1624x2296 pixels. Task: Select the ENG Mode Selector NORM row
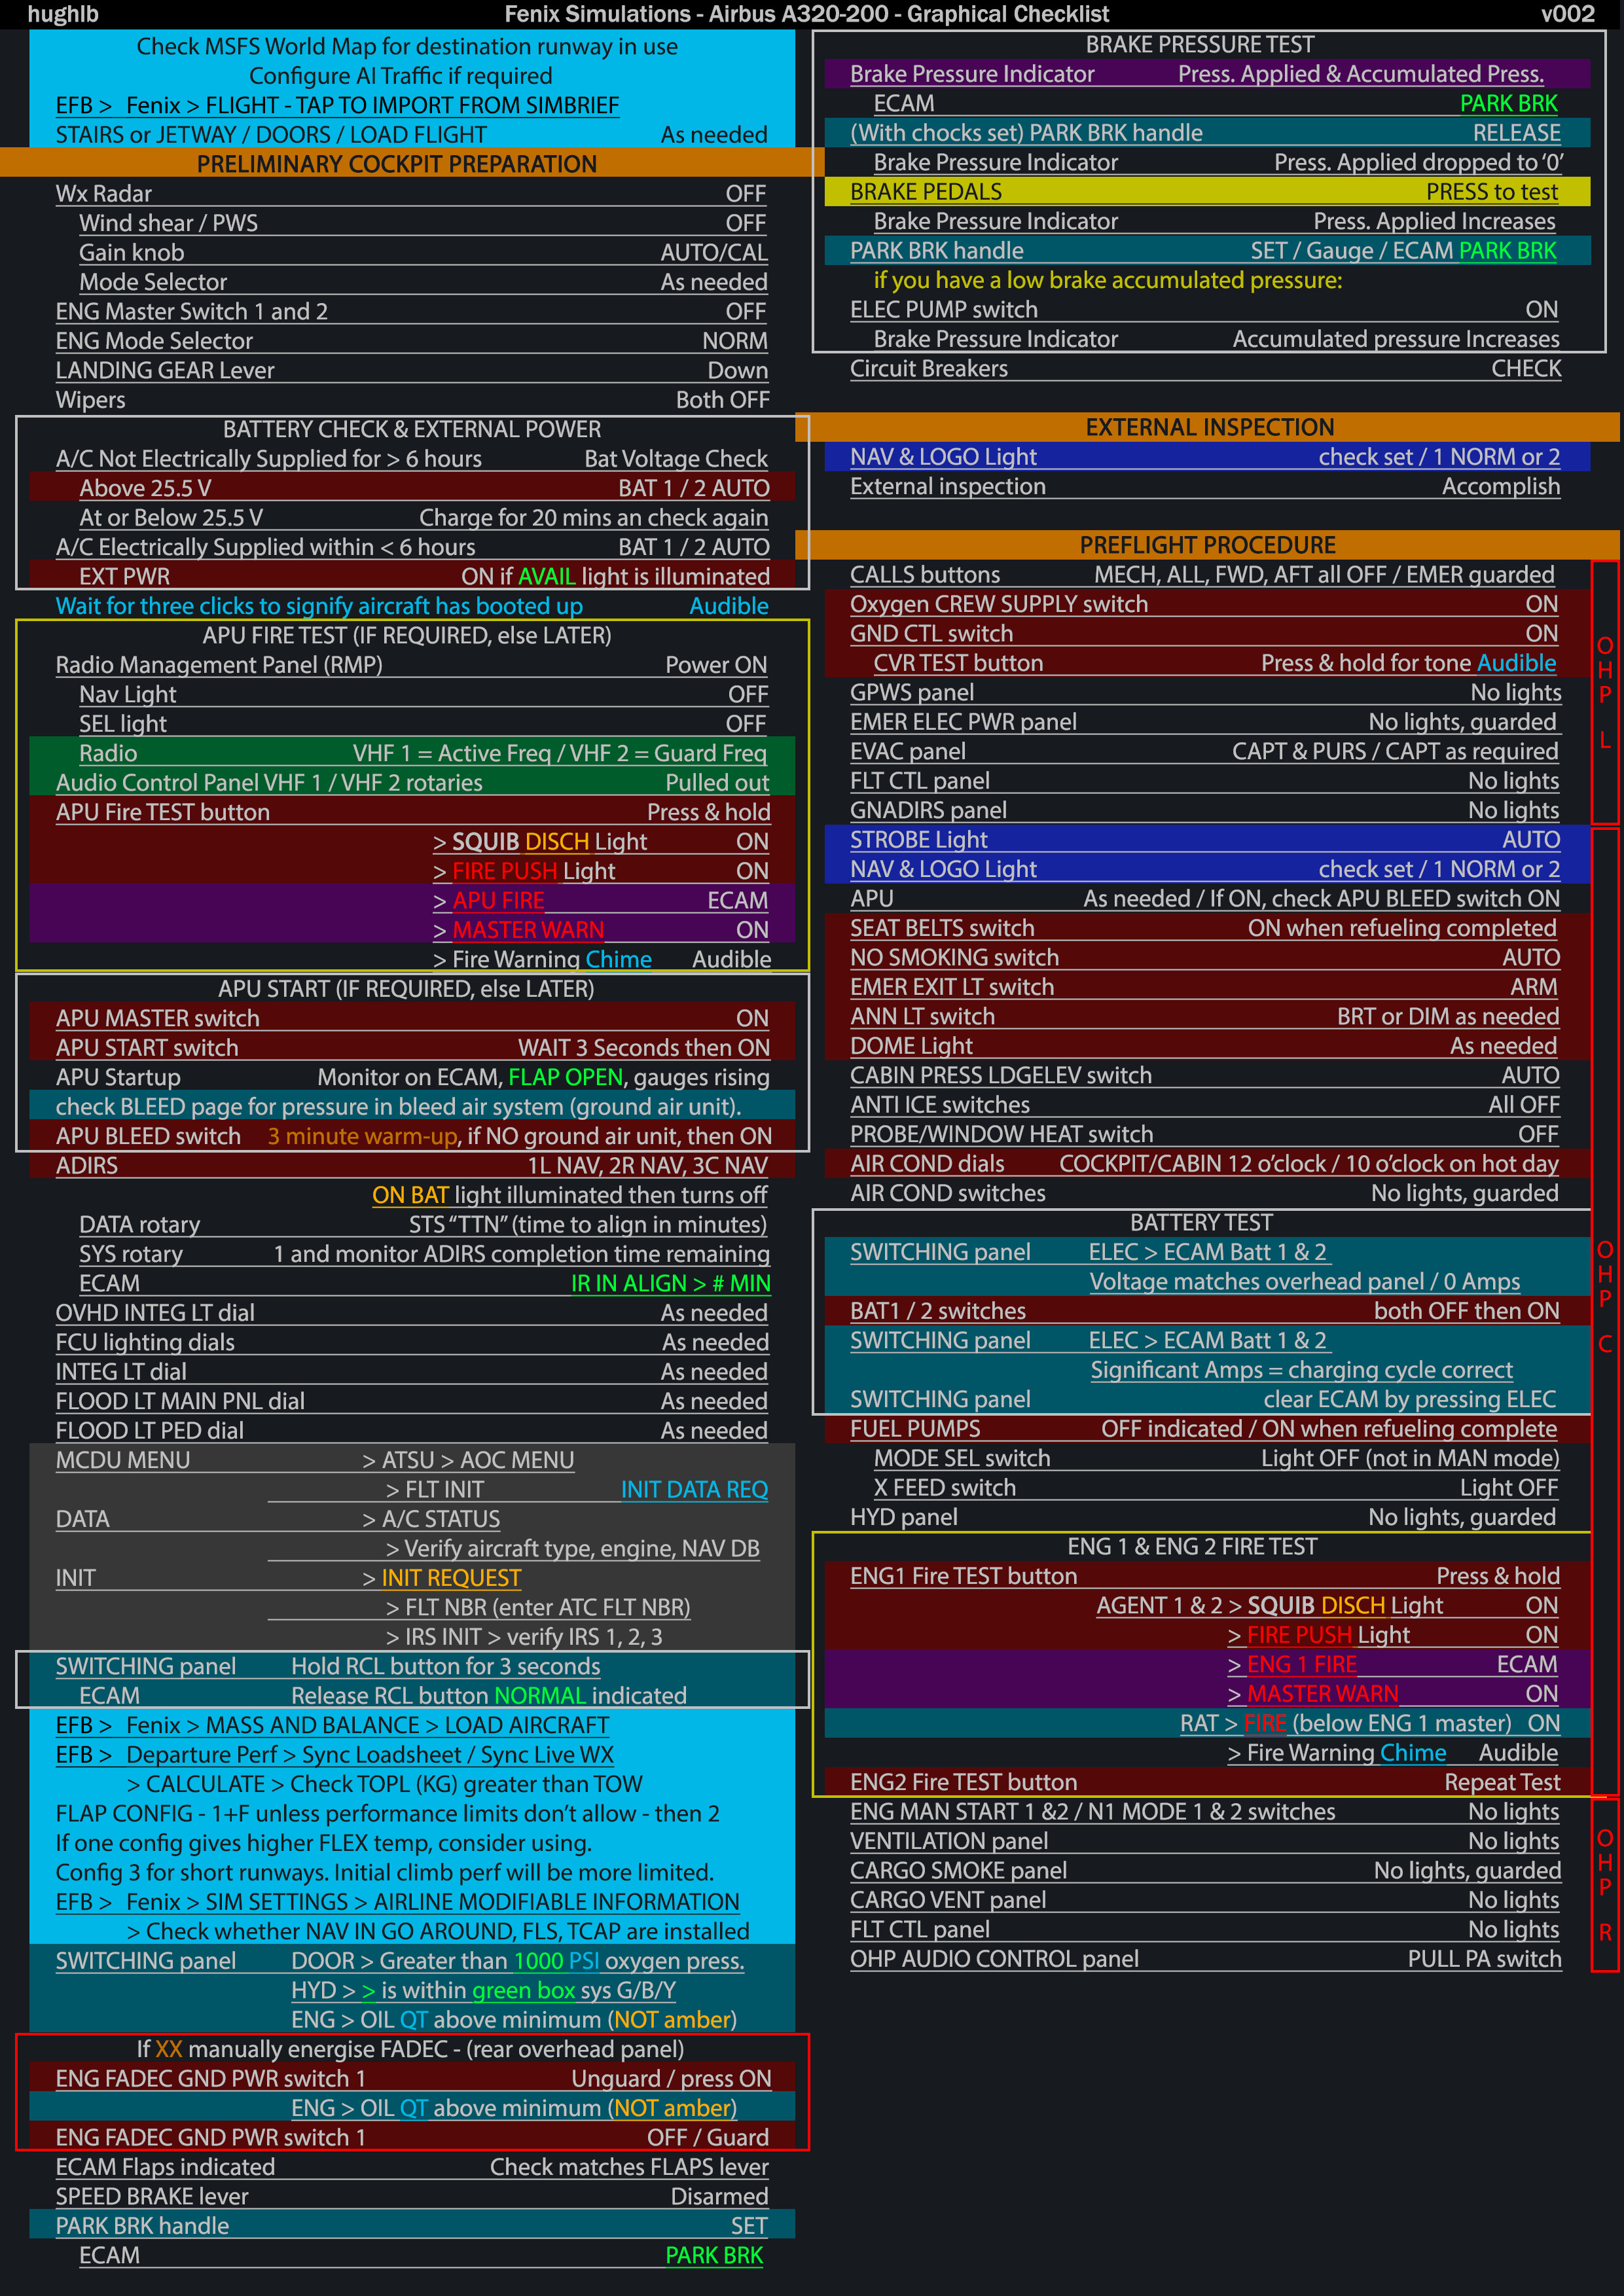point(411,340)
